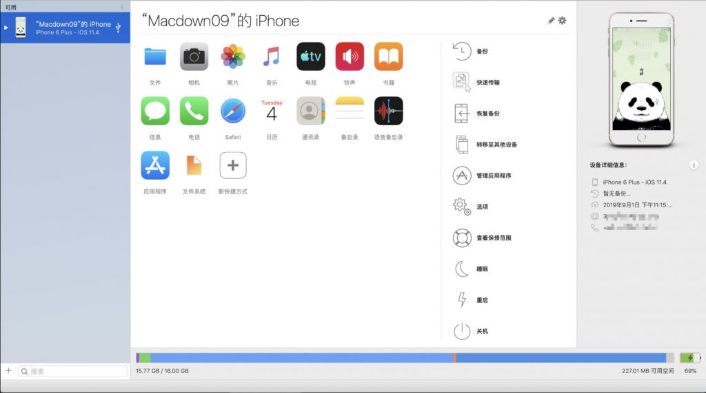
Task: Open the 文件 (Files) app icon
Action: [155, 56]
